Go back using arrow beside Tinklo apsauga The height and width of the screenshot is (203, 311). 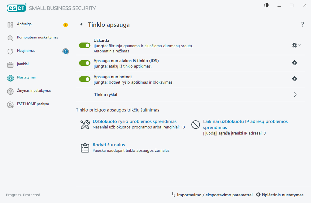[x=81, y=24]
